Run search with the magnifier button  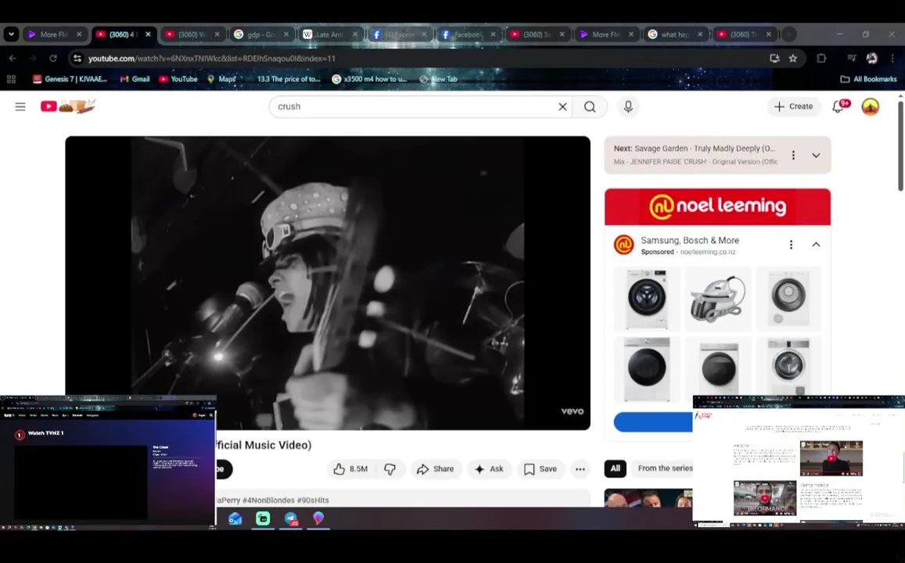589,106
